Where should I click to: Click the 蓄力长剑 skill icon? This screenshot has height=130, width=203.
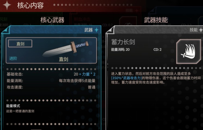tap(189, 52)
